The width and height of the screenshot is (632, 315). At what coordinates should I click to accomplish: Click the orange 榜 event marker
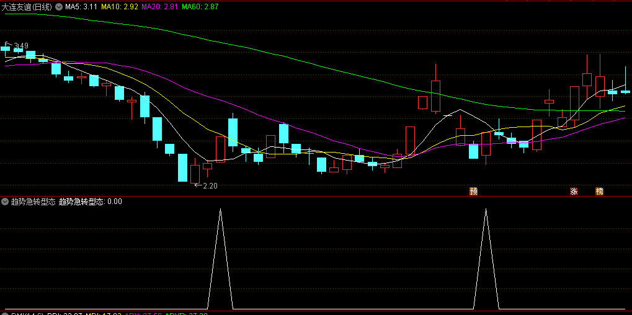point(600,192)
